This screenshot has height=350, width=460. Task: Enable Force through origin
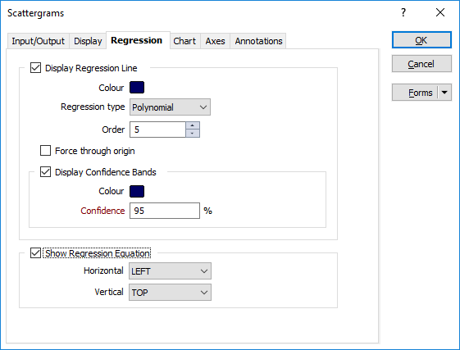coord(45,151)
